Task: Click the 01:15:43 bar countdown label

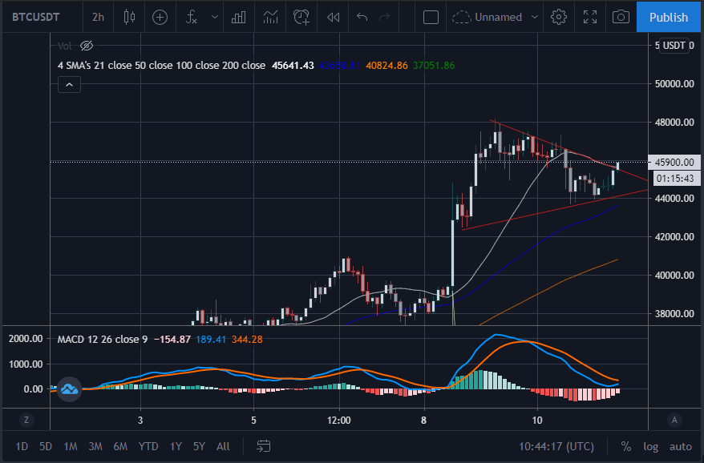Action: pyautogui.click(x=675, y=179)
